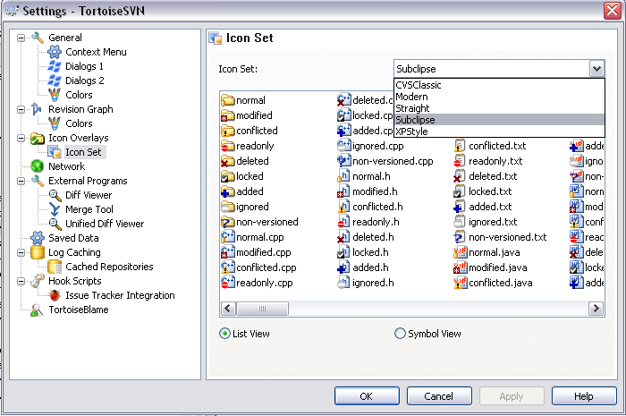Click the Cancel button
The width and height of the screenshot is (626, 416).
click(x=439, y=396)
